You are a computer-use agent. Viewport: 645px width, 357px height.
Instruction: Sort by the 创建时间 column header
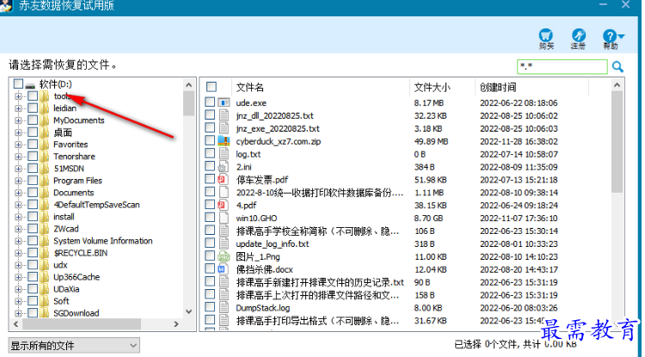coord(498,87)
